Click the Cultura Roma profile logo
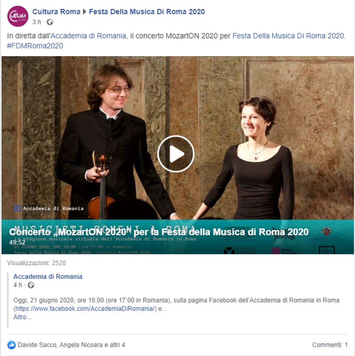 tap(18, 16)
